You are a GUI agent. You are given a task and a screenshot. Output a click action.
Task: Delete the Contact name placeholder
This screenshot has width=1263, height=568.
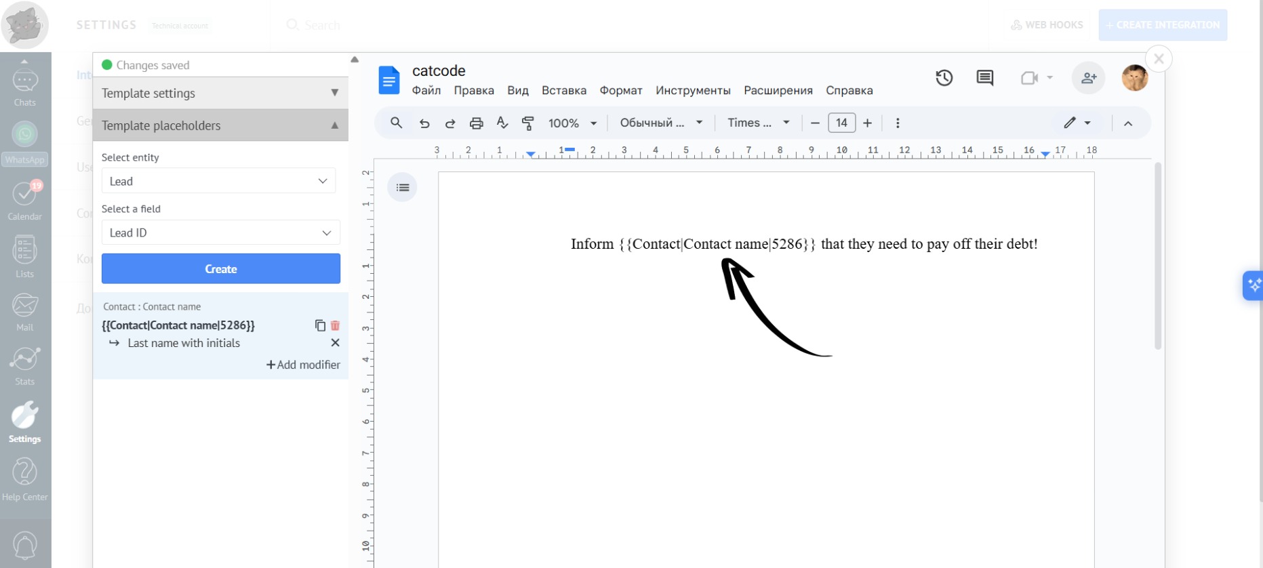335,325
